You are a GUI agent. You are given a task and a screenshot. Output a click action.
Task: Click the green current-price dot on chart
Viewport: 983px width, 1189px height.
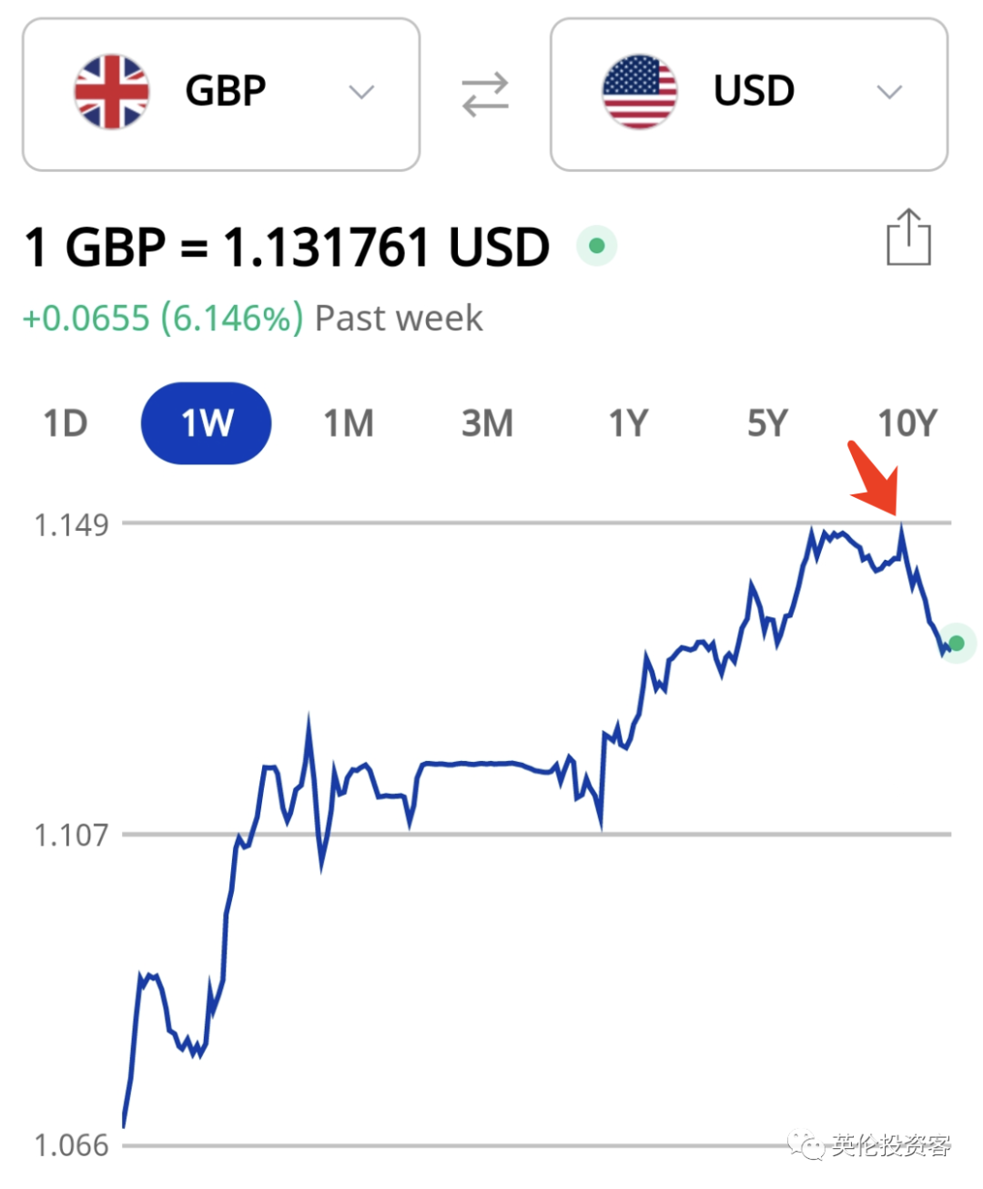[957, 644]
